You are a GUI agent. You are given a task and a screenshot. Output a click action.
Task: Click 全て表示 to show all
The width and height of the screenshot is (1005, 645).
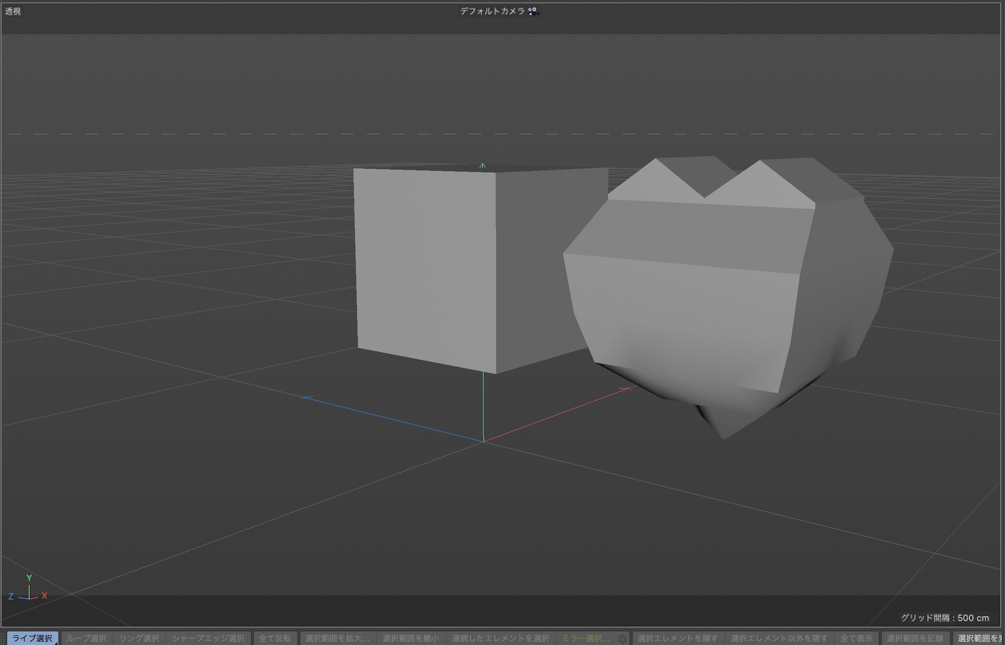pyautogui.click(x=856, y=638)
